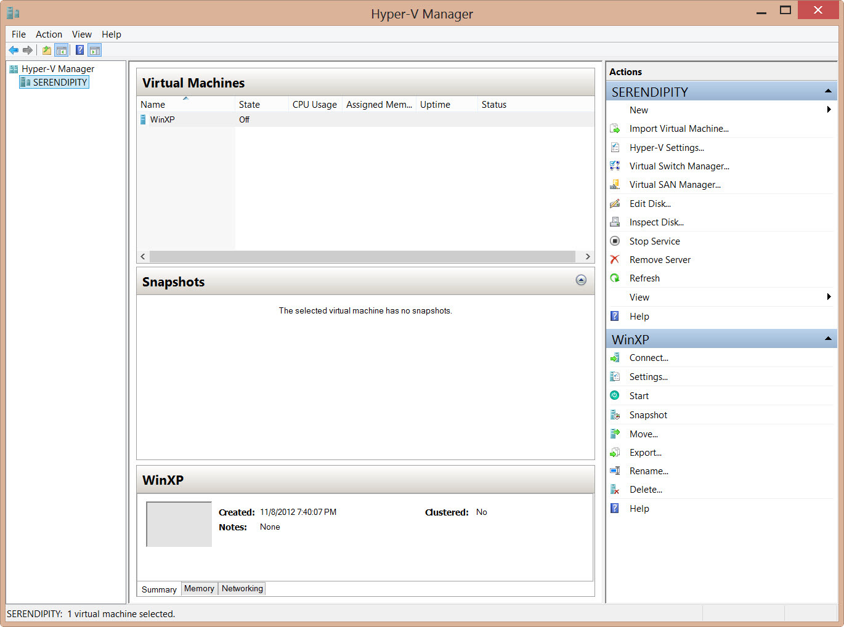Click the Delete action icon
The height and width of the screenshot is (627, 844).
coord(615,490)
